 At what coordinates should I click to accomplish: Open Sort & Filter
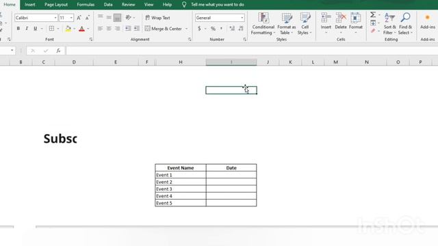point(389,24)
